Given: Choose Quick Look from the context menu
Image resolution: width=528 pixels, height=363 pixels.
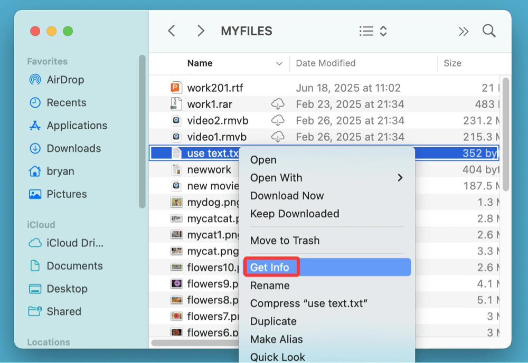Looking at the screenshot, I should point(278,357).
